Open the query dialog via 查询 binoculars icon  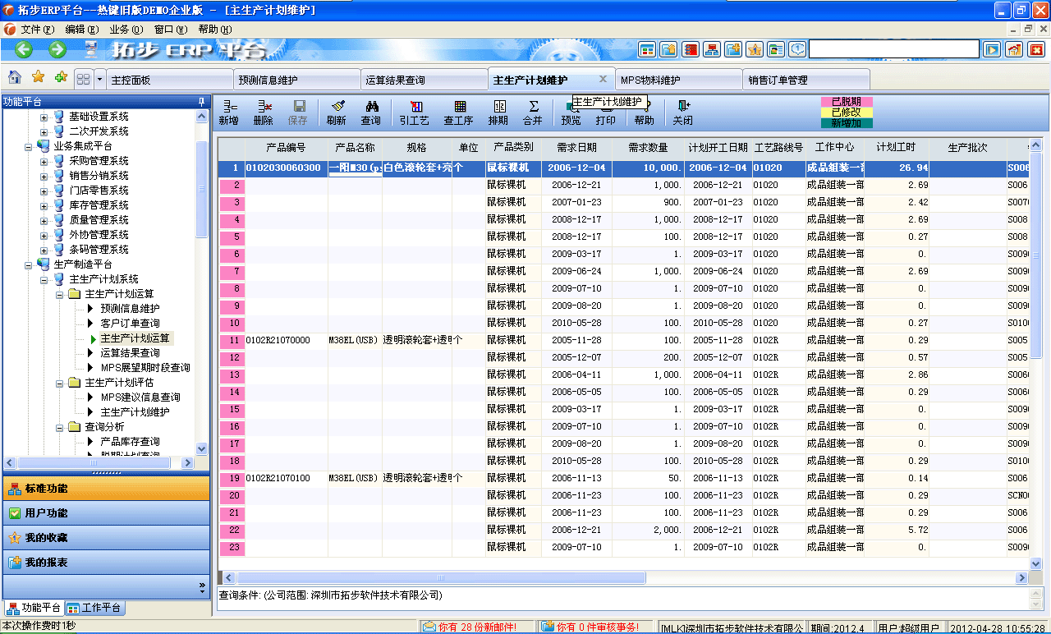pos(371,113)
